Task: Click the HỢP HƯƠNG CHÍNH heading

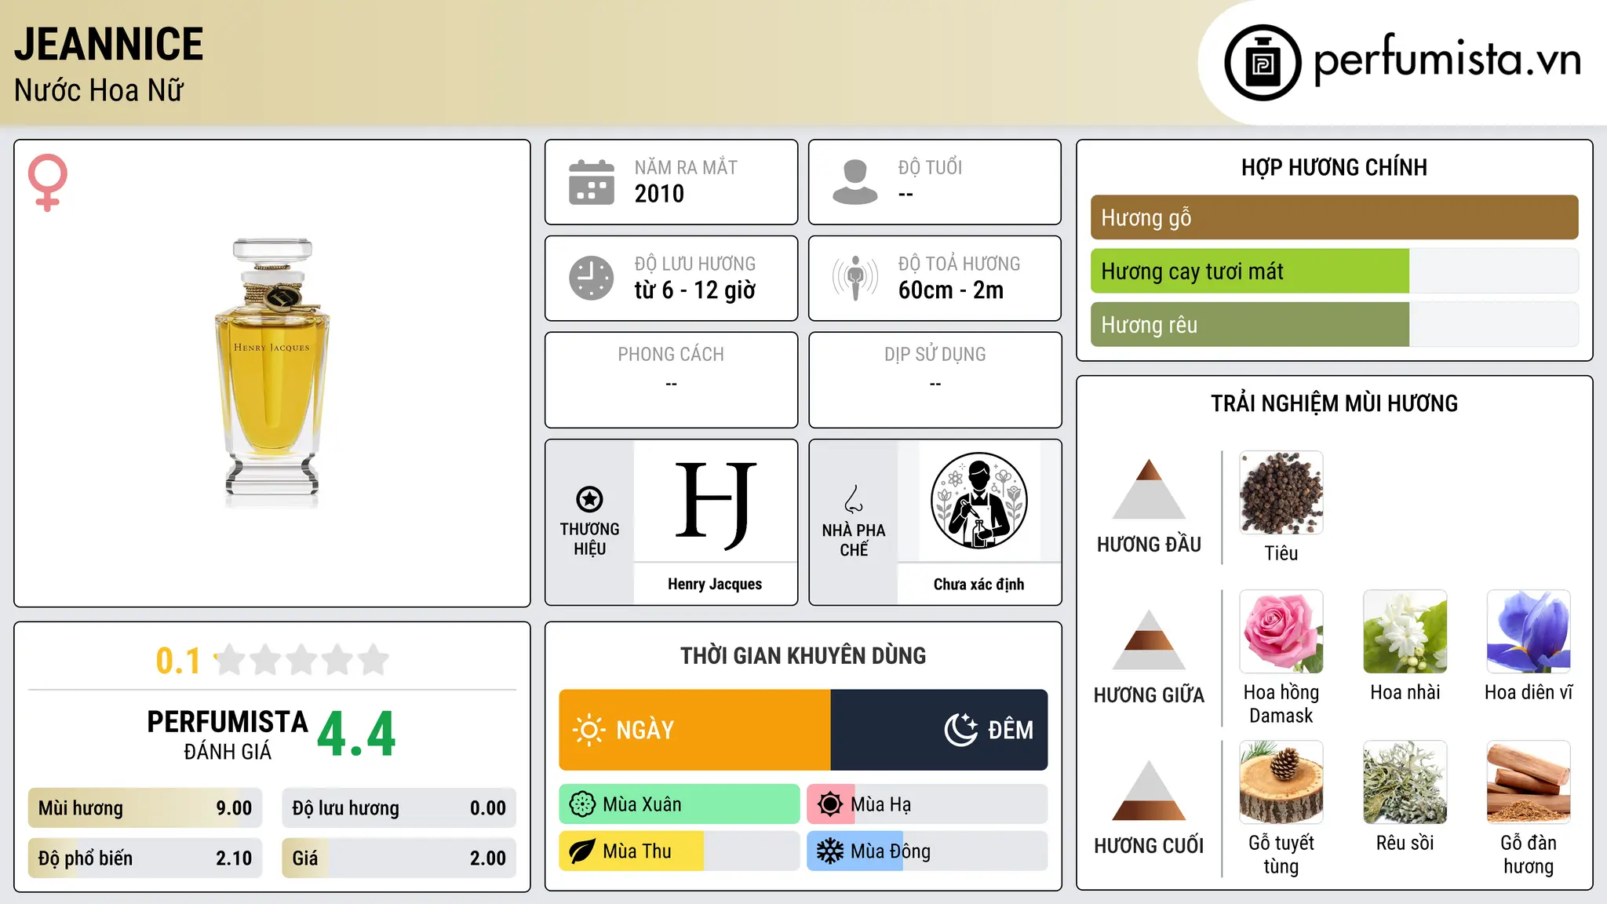Action: click(1335, 167)
